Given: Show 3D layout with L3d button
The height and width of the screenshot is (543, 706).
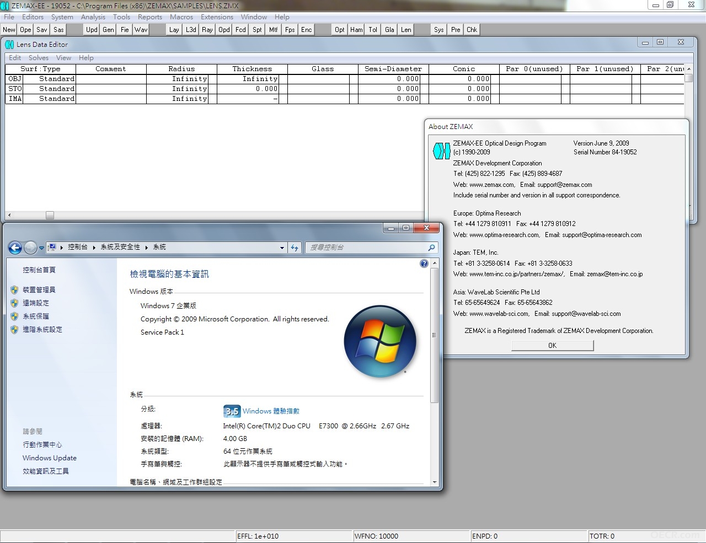Looking at the screenshot, I should tap(191, 30).
